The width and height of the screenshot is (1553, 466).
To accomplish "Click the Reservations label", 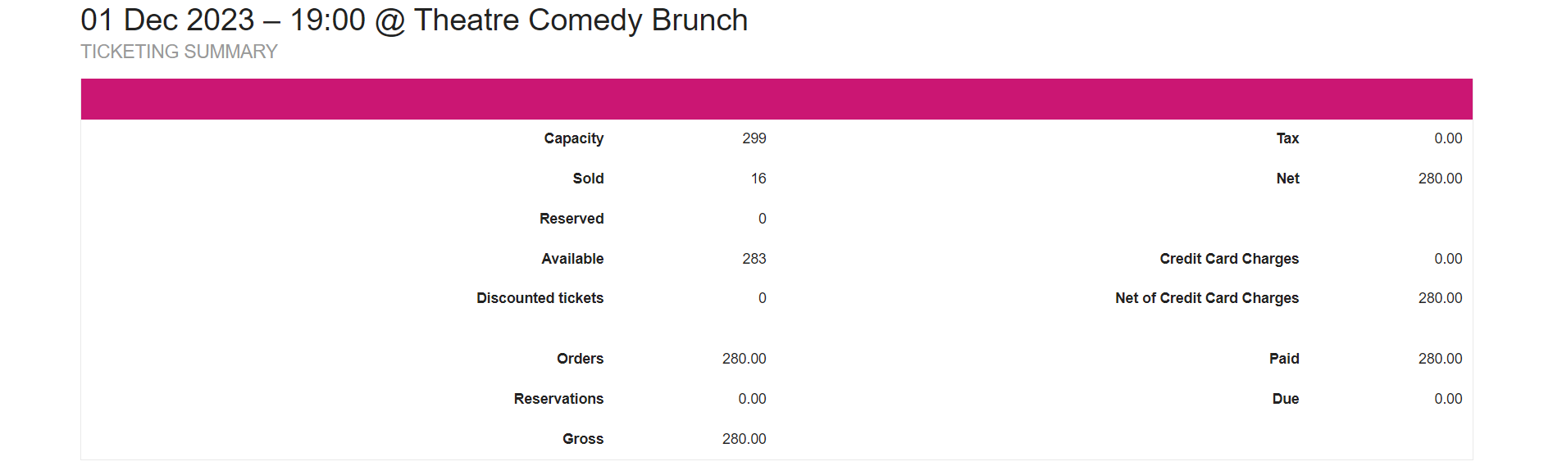I will (x=558, y=399).
